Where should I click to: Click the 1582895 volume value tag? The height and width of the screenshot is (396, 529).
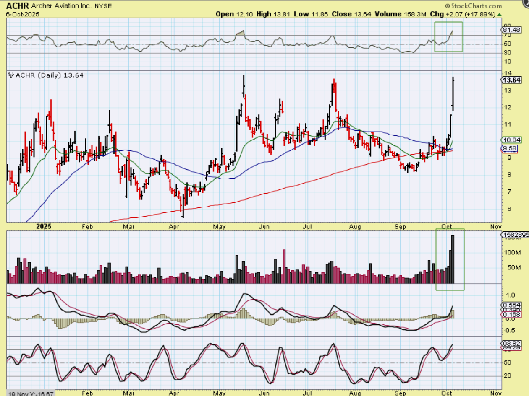[514, 235]
